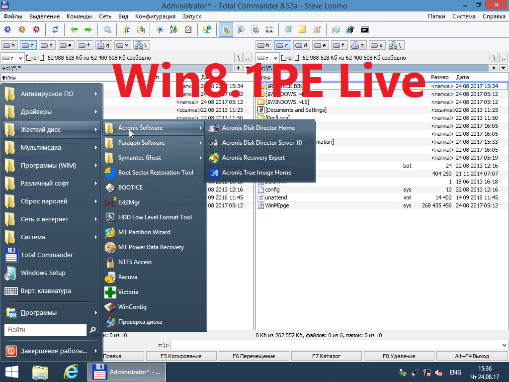Expand the Антивирусное ПО submenu
The width and height of the screenshot is (509, 382).
pyautogui.click(x=51, y=94)
